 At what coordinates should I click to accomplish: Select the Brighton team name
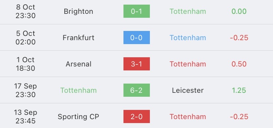[78, 12]
